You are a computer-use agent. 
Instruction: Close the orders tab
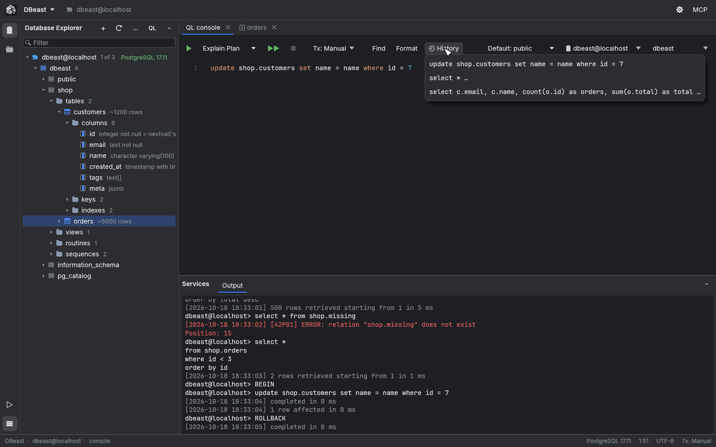click(x=274, y=27)
